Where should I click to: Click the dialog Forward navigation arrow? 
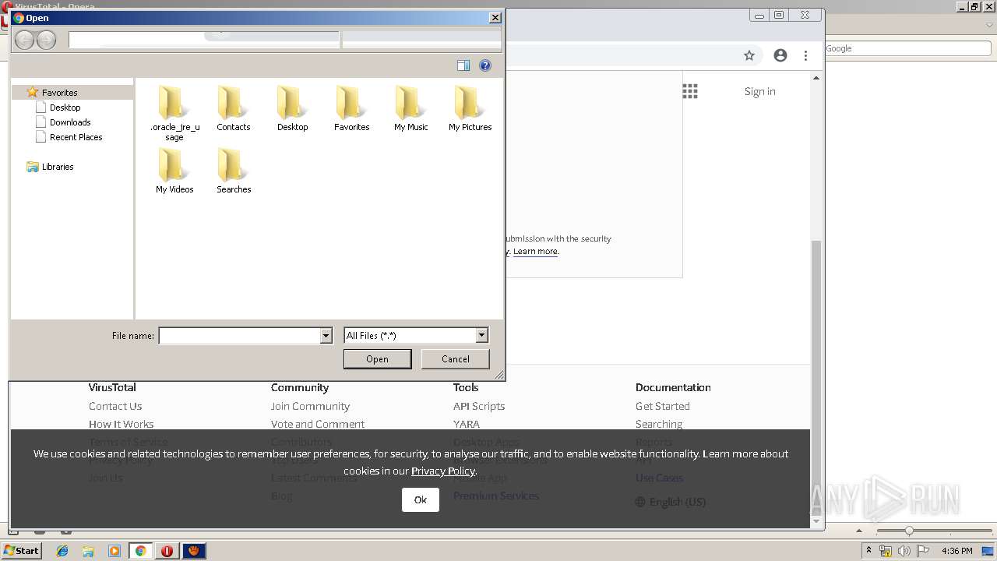point(46,40)
